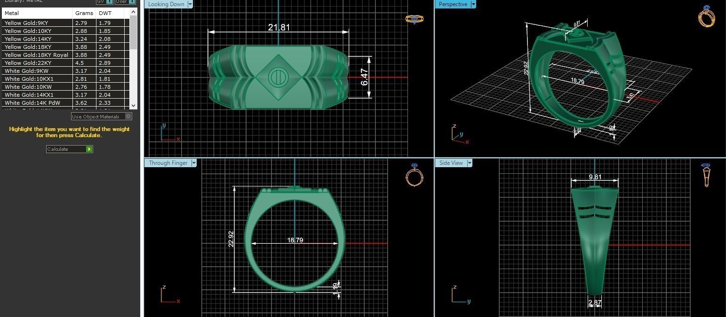Click the 2.79 grams value for 9KY
The width and height of the screenshot is (726, 317).
pos(81,23)
